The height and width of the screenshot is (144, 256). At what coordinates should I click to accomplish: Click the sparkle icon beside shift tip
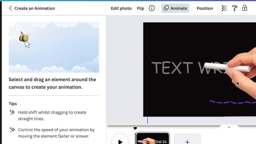(12, 112)
